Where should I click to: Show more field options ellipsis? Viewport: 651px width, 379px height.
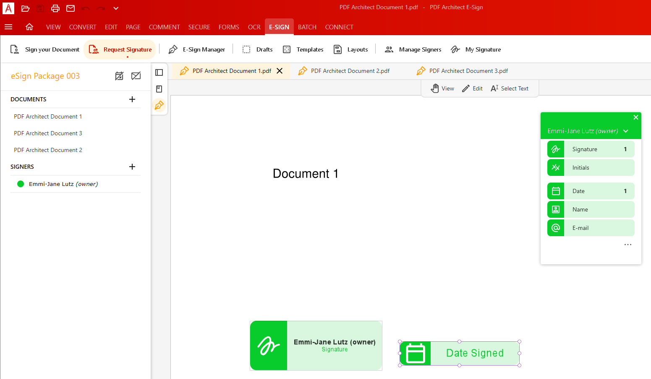pyautogui.click(x=627, y=245)
